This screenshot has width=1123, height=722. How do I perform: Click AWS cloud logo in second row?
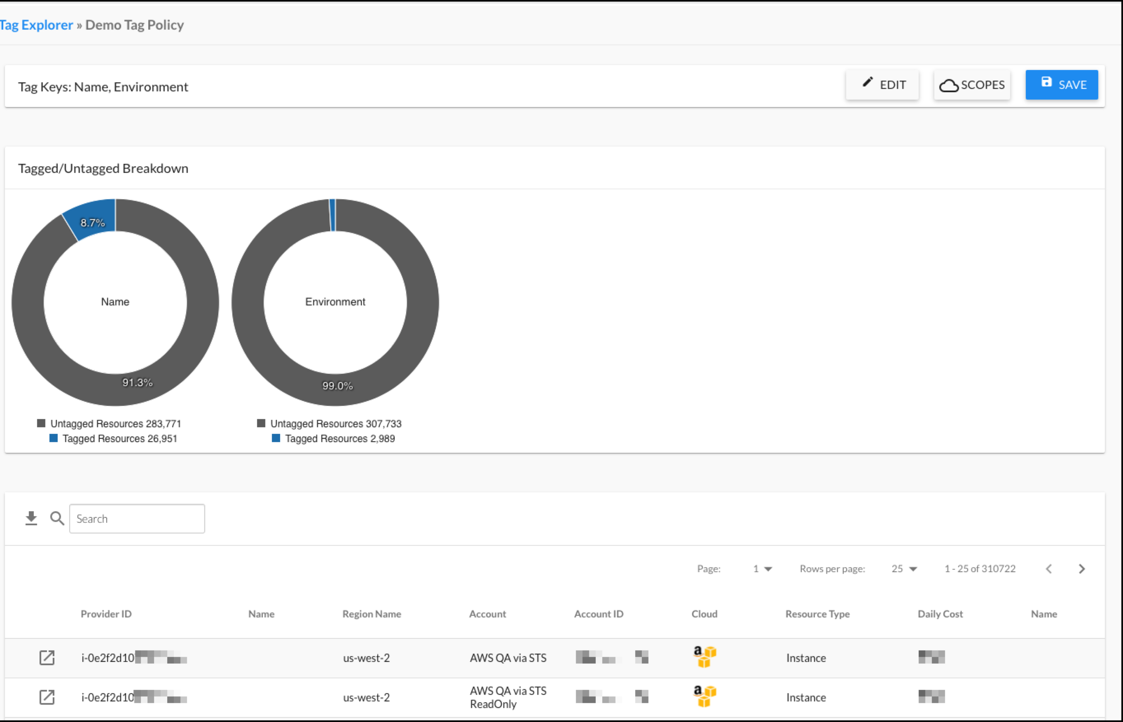[704, 696]
